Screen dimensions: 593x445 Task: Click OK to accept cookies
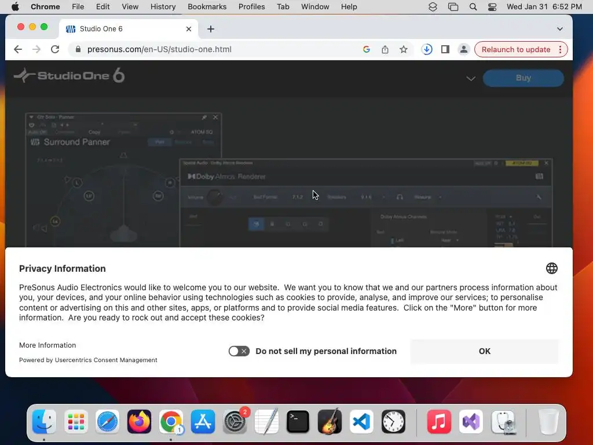[485, 351]
